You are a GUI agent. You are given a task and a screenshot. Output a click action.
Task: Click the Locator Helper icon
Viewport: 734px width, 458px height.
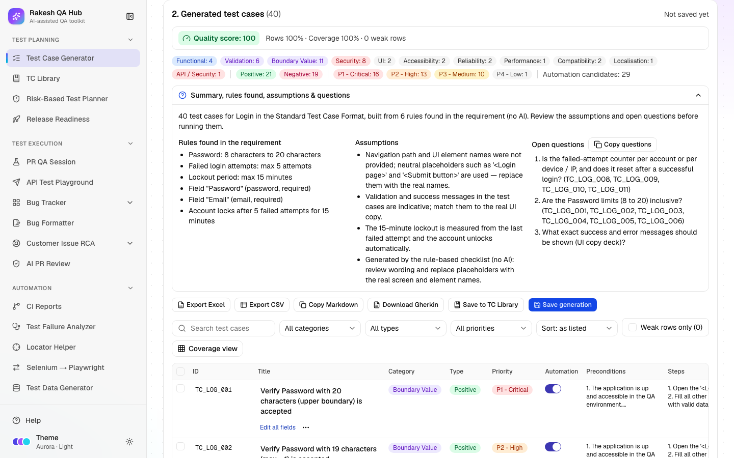point(16,347)
